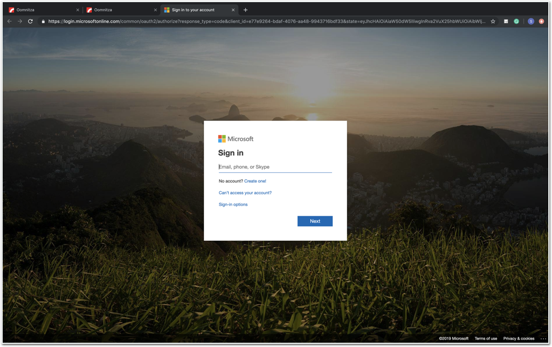The width and height of the screenshot is (552, 347).
Task: Click the 'Create one!' link
Action: [x=255, y=181]
